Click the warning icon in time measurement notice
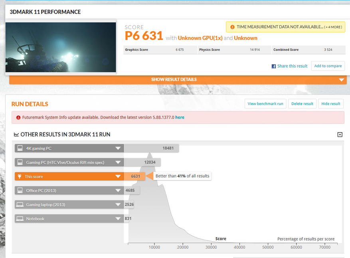This screenshot has height=258, width=350. [x=232, y=27]
